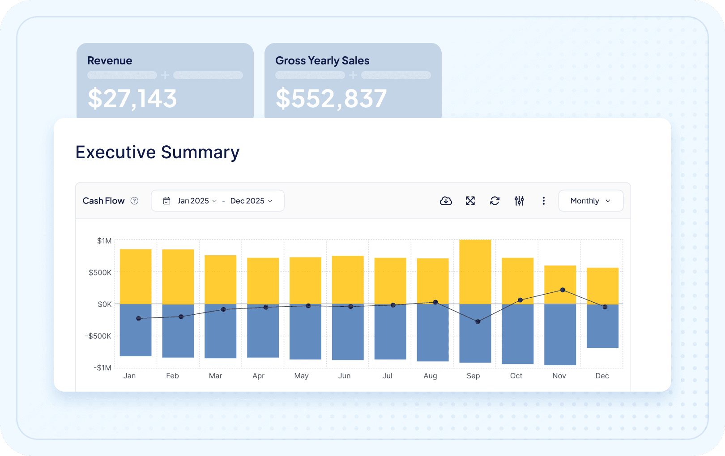Viewport: 725px width, 456px height.
Task: Click the Sep net cash line point
Action: click(478, 321)
